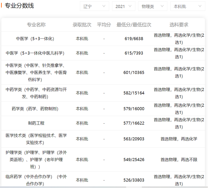The height and width of the screenshot is (188, 208).
Task: Select the 中医学类 major group name
Action: [x=36, y=72]
